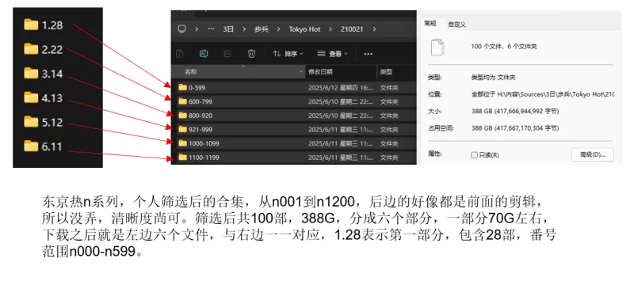
Task: Open the 高级(D)... advanced button
Action: click(592, 154)
